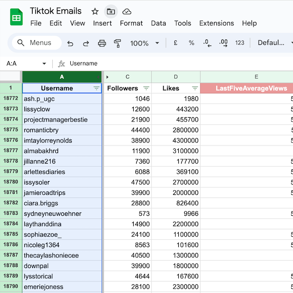Screen dimensions: 293x293
Task: Select cell imtaylorreynolds
Action: coord(62,141)
